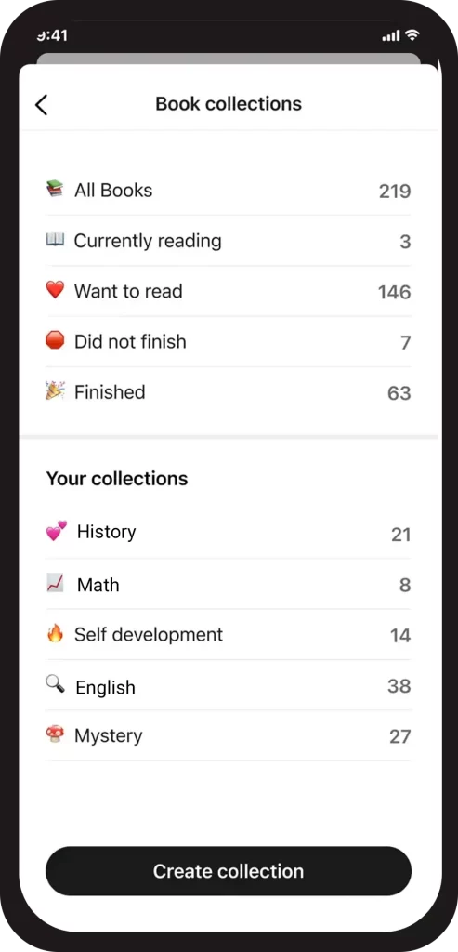458x952 pixels.
Task: Tap the open book icon
Action: pyautogui.click(x=55, y=240)
